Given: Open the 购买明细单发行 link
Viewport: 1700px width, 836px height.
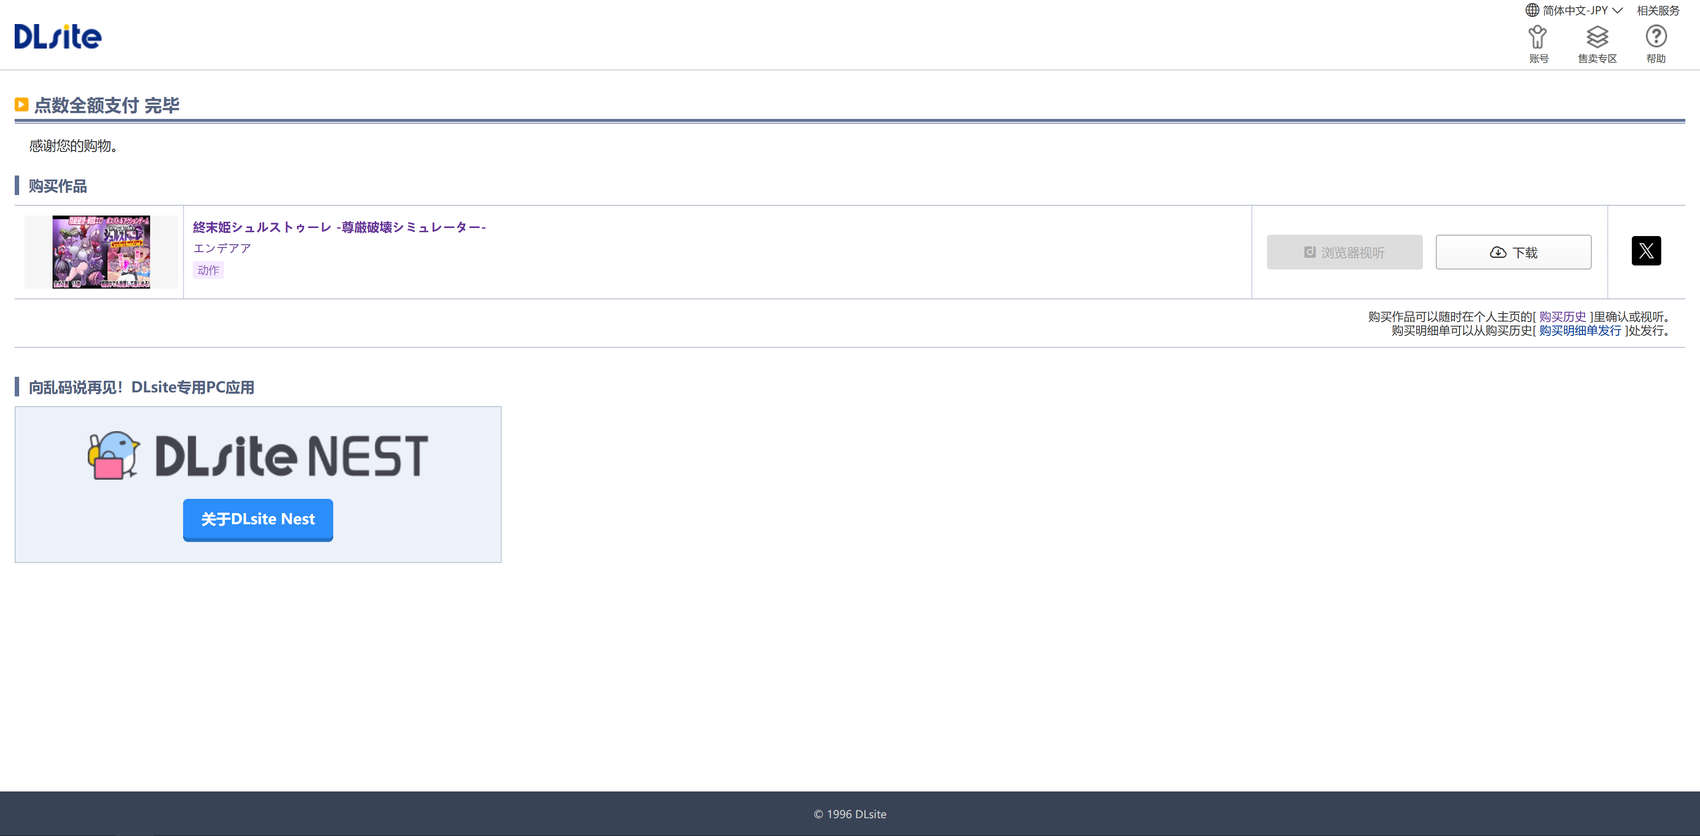Looking at the screenshot, I should point(1580,330).
